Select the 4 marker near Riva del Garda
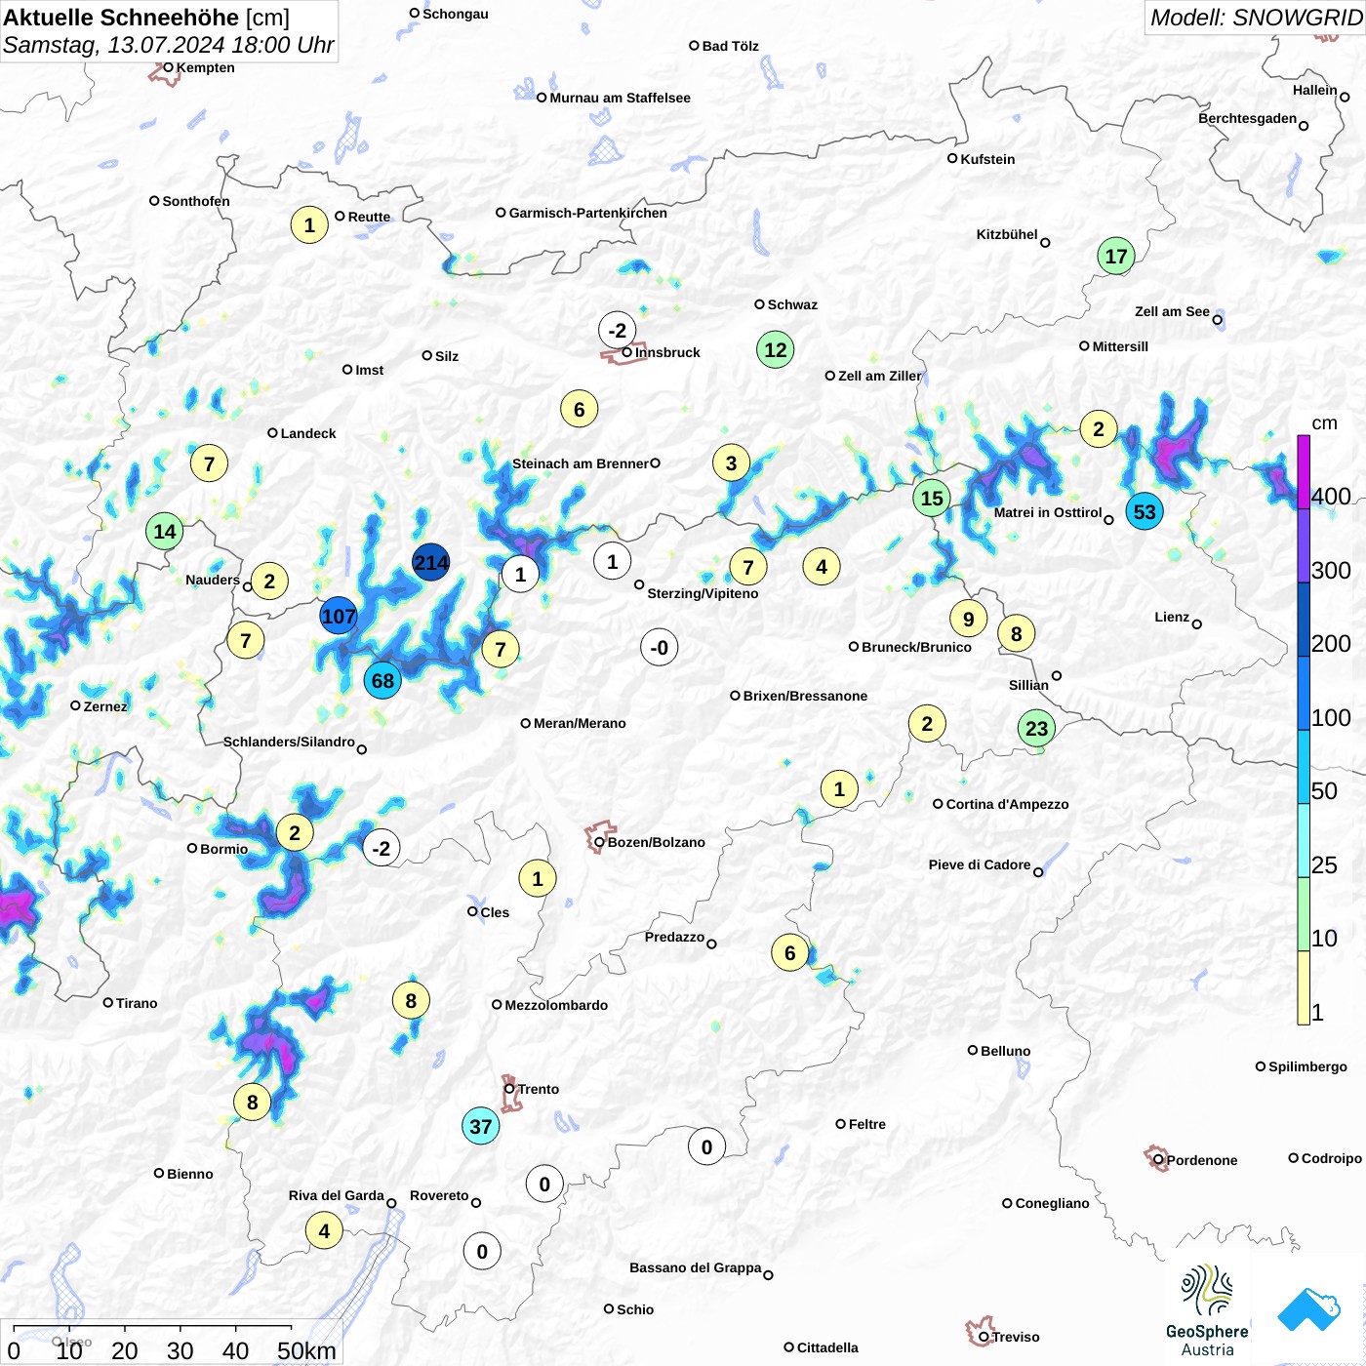Image resolution: width=1366 pixels, height=1366 pixels. (324, 1231)
